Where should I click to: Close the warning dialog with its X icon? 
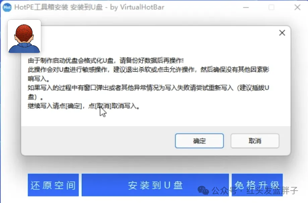[x=282, y=33]
